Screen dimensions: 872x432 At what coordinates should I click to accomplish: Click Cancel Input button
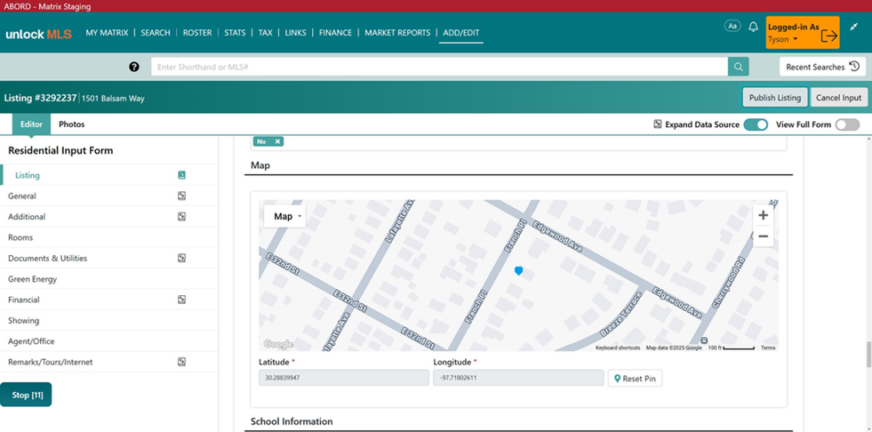point(838,97)
